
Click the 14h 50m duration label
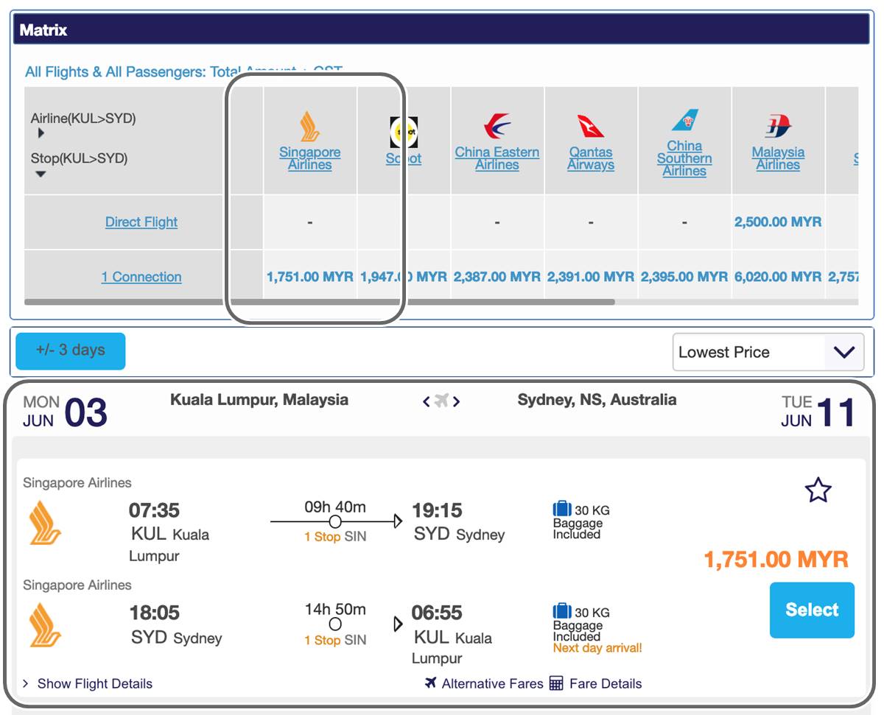pyautogui.click(x=335, y=609)
